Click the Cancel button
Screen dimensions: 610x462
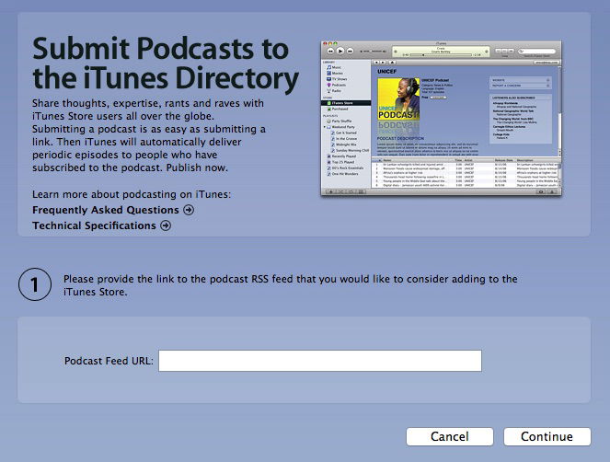(x=450, y=437)
